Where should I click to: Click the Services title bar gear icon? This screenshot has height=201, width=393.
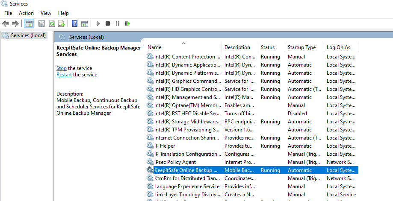[5, 3]
